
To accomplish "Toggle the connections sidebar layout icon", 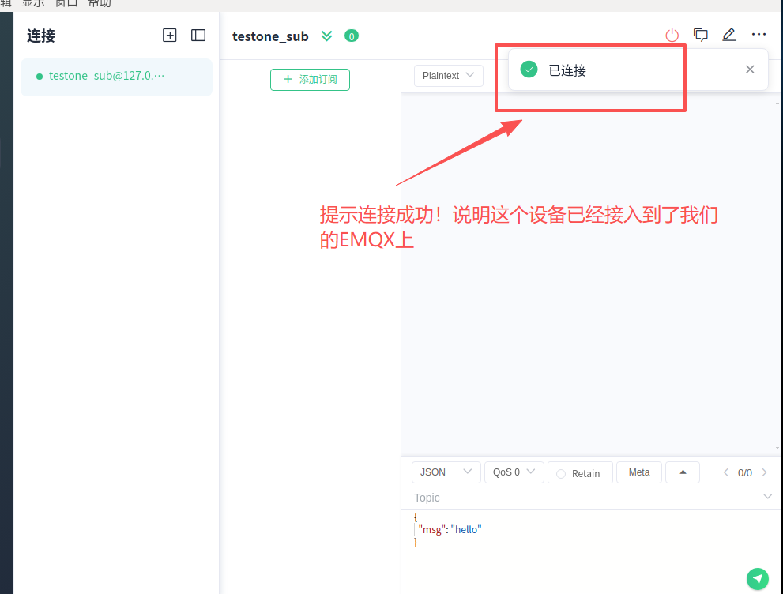I will [x=198, y=36].
